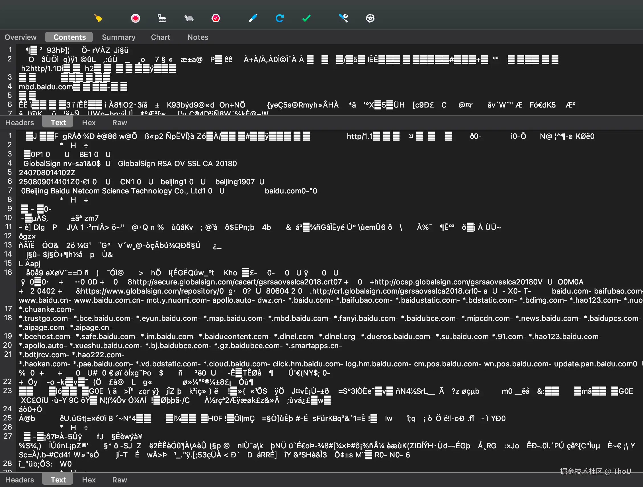
Task: Clear the session with the broom icon
Action: point(98,18)
